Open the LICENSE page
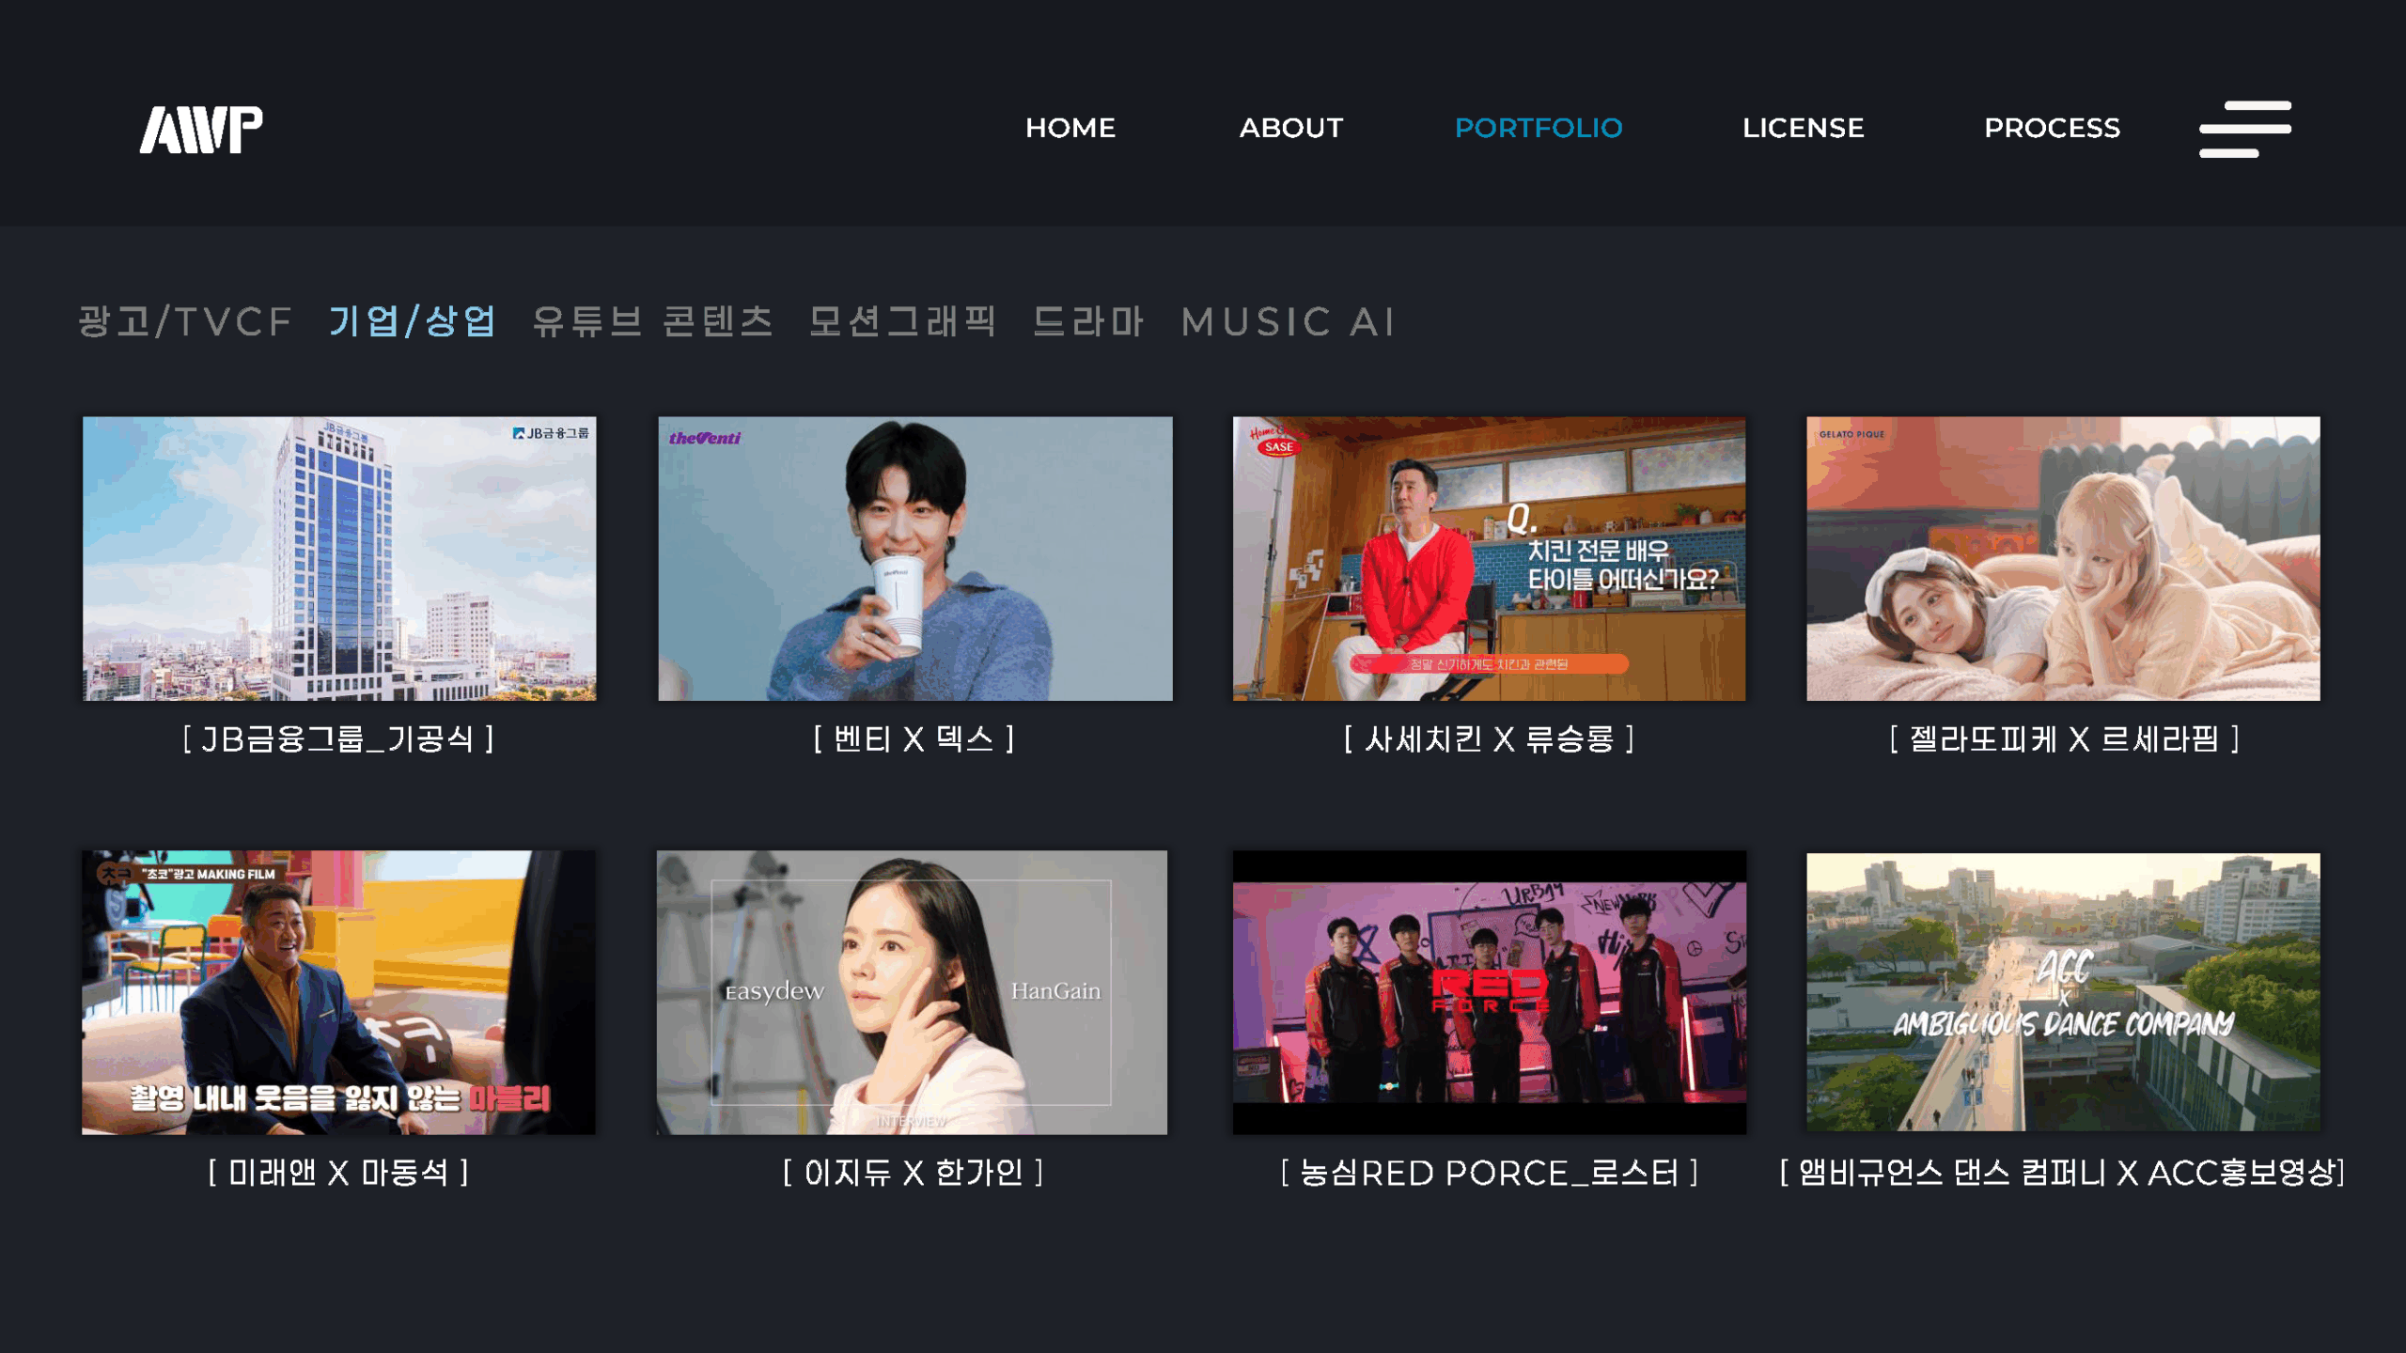Screen dimensions: 2406x1353 pyautogui.click(x=1803, y=128)
